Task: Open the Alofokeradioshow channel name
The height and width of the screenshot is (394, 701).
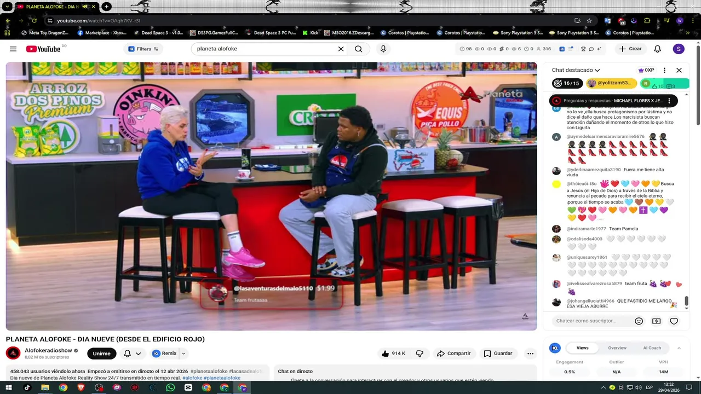Action: (x=48, y=350)
